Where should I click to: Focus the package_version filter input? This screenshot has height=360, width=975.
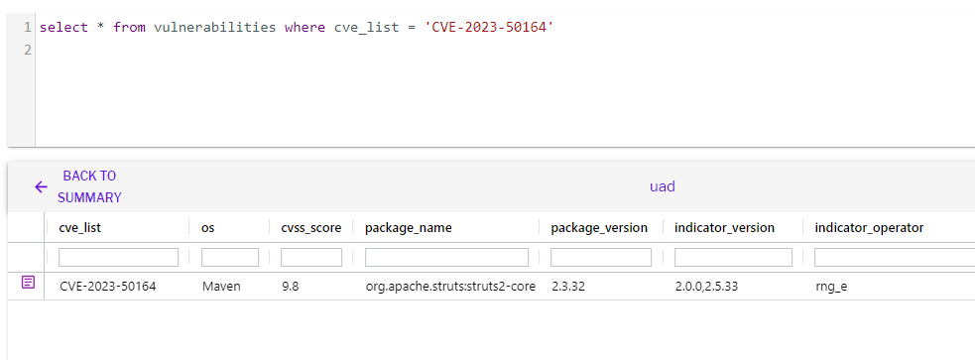pyautogui.click(x=601, y=258)
